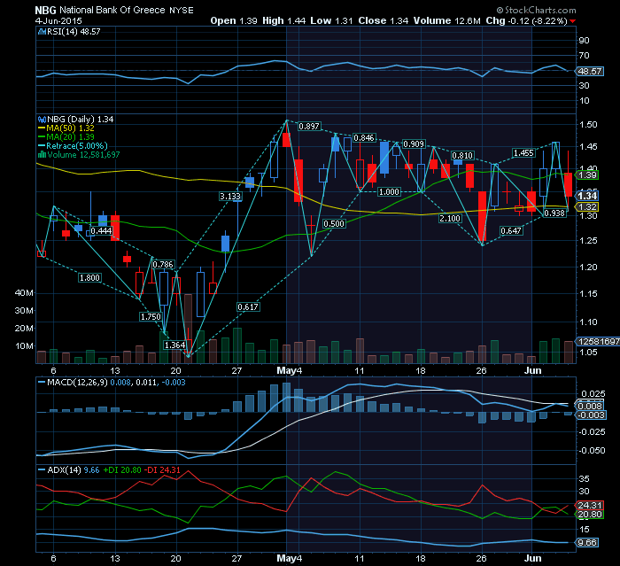
Task: Click the 1.750 retracement label
Action: (x=151, y=317)
